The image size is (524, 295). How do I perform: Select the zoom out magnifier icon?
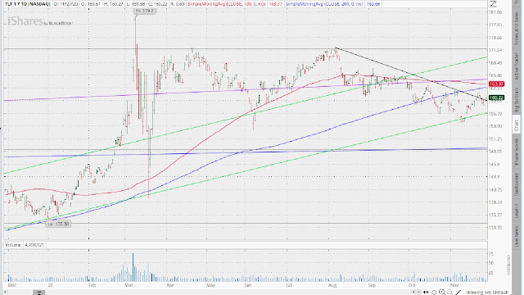click(449, 292)
